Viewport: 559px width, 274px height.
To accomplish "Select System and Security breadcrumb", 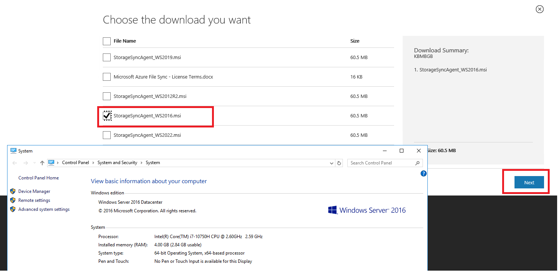I will click(117, 163).
